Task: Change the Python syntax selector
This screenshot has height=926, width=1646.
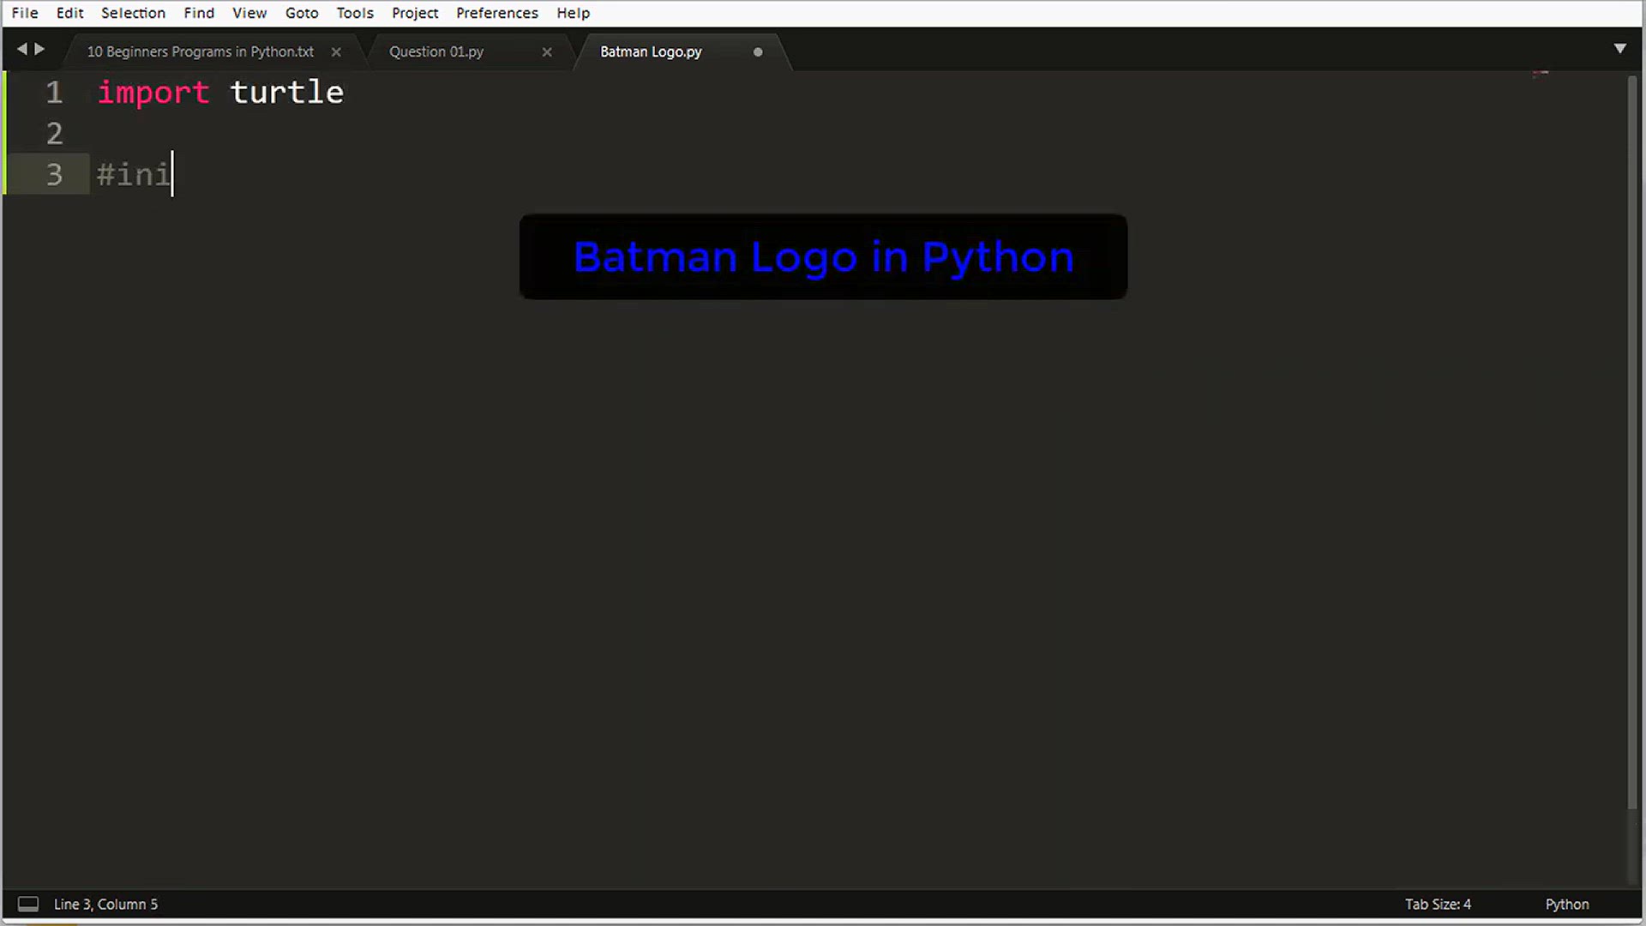Action: [1567, 904]
